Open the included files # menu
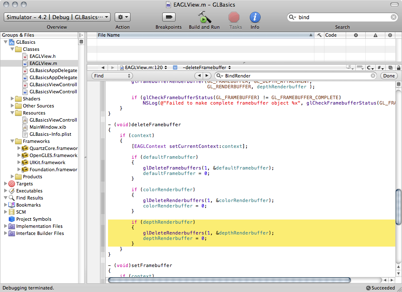 pos(381,67)
